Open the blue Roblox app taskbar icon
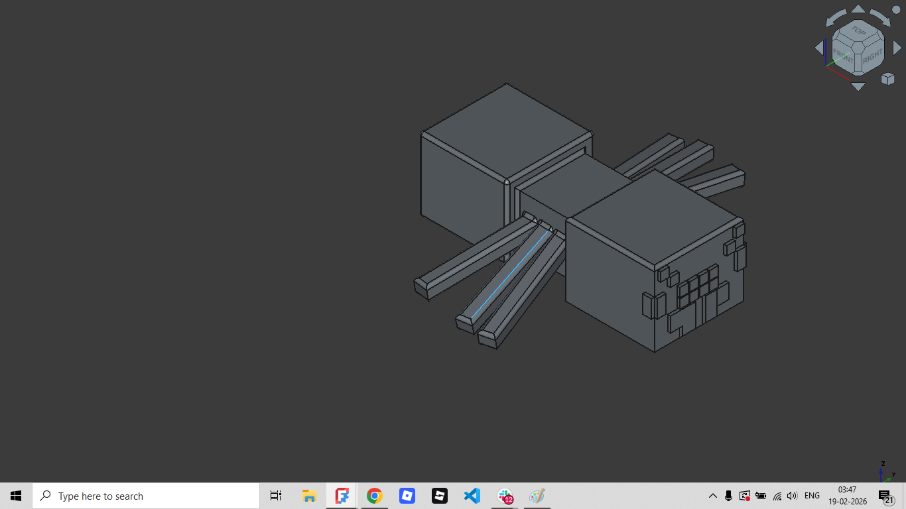The height and width of the screenshot is (509, 906). tap(407, 496)
